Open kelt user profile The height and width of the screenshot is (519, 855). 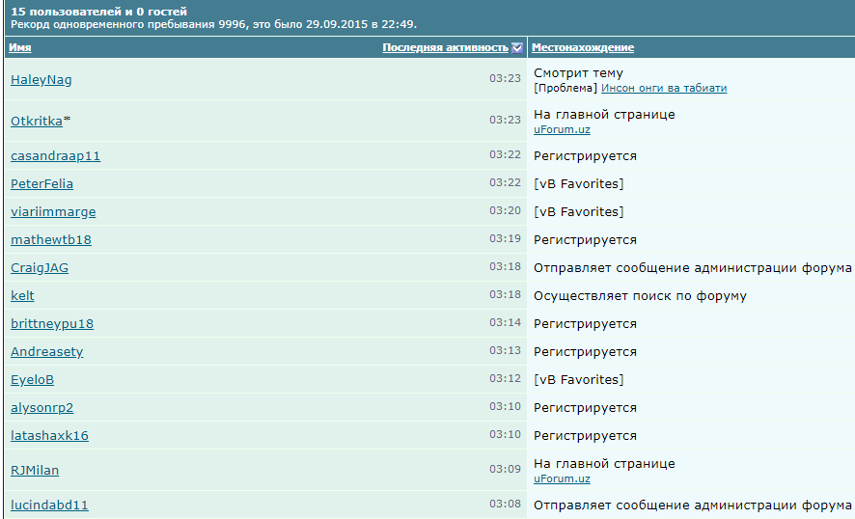click(22, 295)
